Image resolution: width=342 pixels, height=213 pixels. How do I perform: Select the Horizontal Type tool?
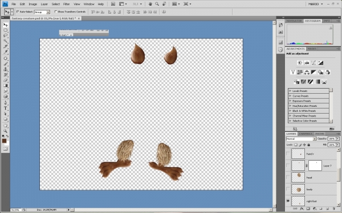click(x=5, y=108)
